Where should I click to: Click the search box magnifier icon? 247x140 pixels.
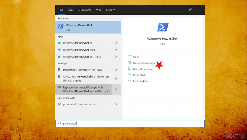click(x=59, y=123)
